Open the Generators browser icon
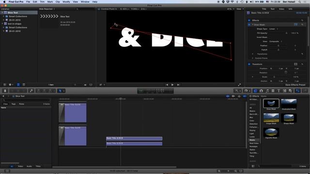Screen dimensions: 310x174 coord(284,91)
